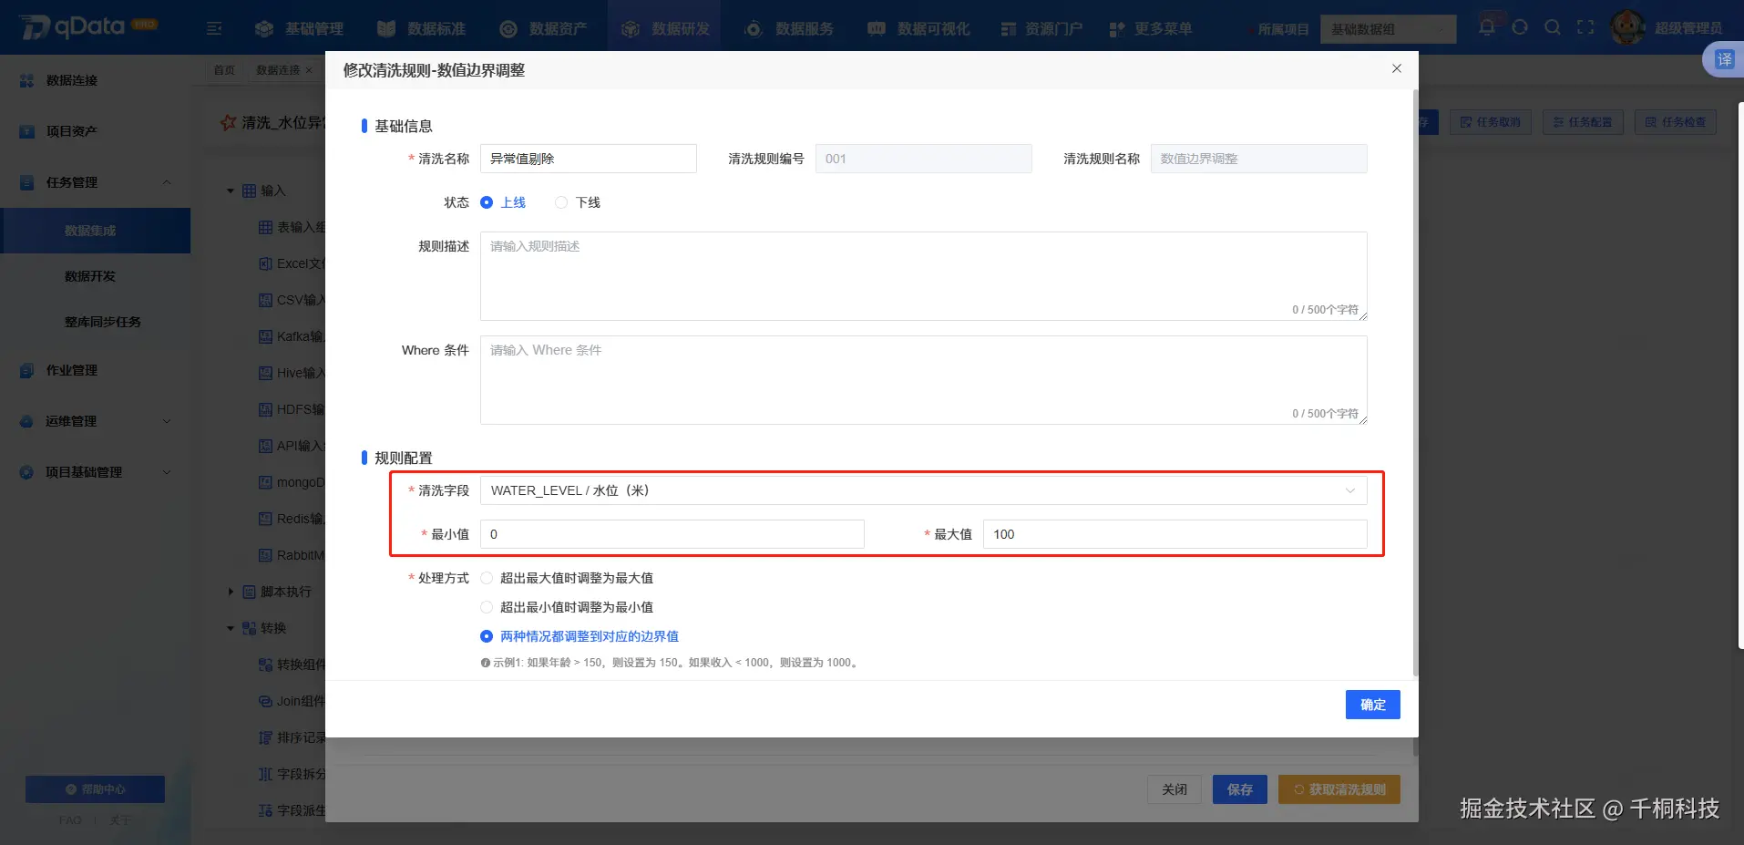Expand the 脚本执行 tree node

coord(231,592)
